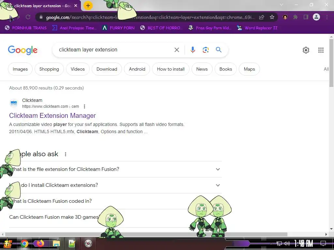Open the People also ask options dots
Image resolution: width=334 pixels, height=250 pixels.
(65, 154)
